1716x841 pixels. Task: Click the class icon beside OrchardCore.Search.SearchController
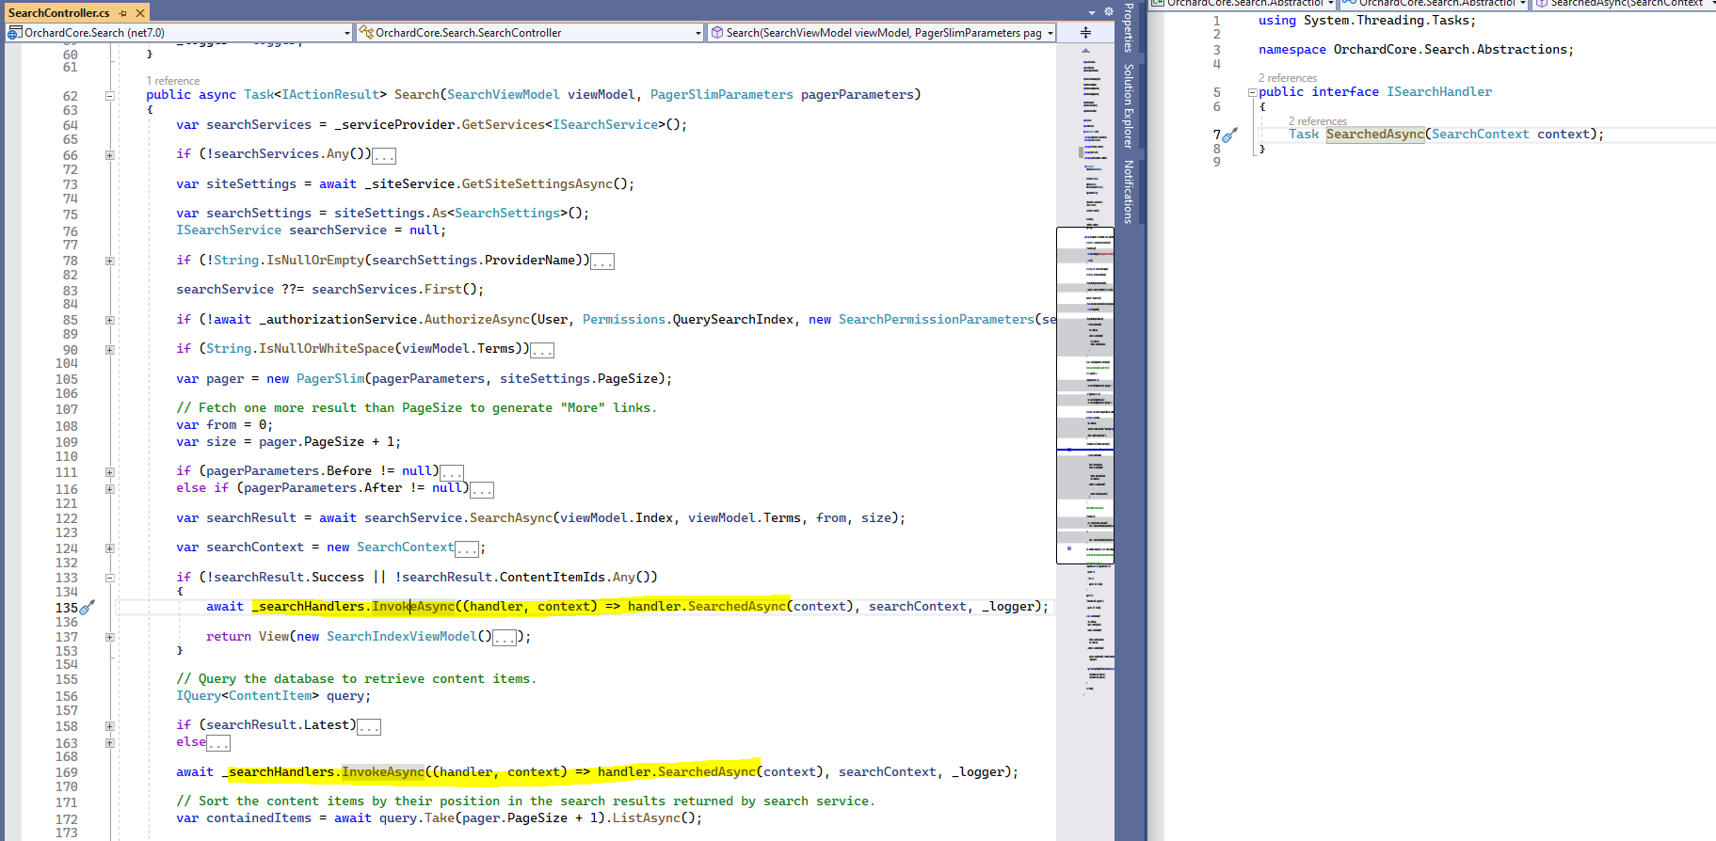tap(366, 33)
